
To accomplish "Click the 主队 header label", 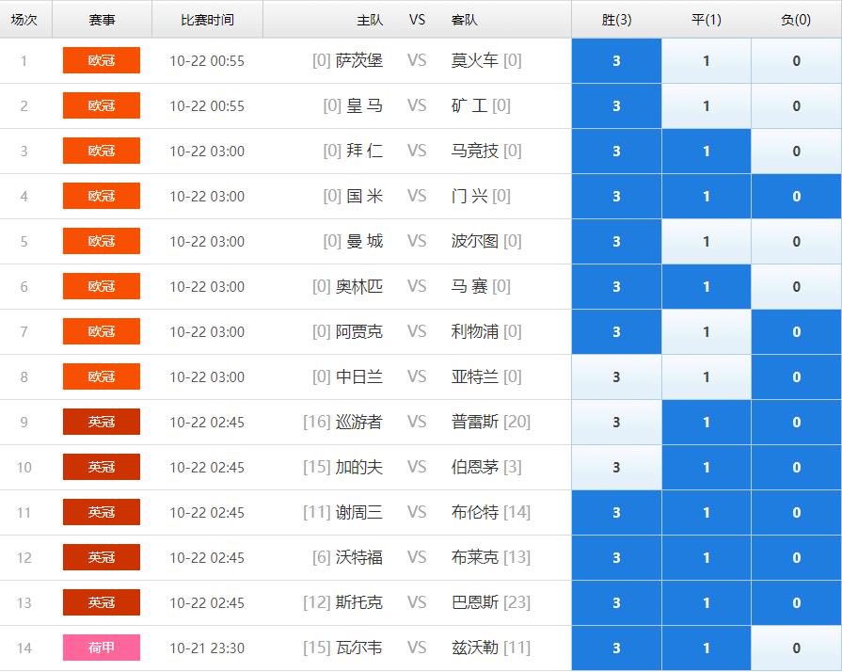I will 370,20.
